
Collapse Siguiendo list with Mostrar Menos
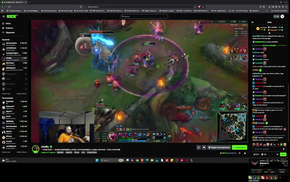click(x=22, y=94)
